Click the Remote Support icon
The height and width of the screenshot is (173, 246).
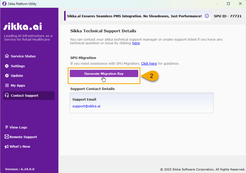click(7, 137)
